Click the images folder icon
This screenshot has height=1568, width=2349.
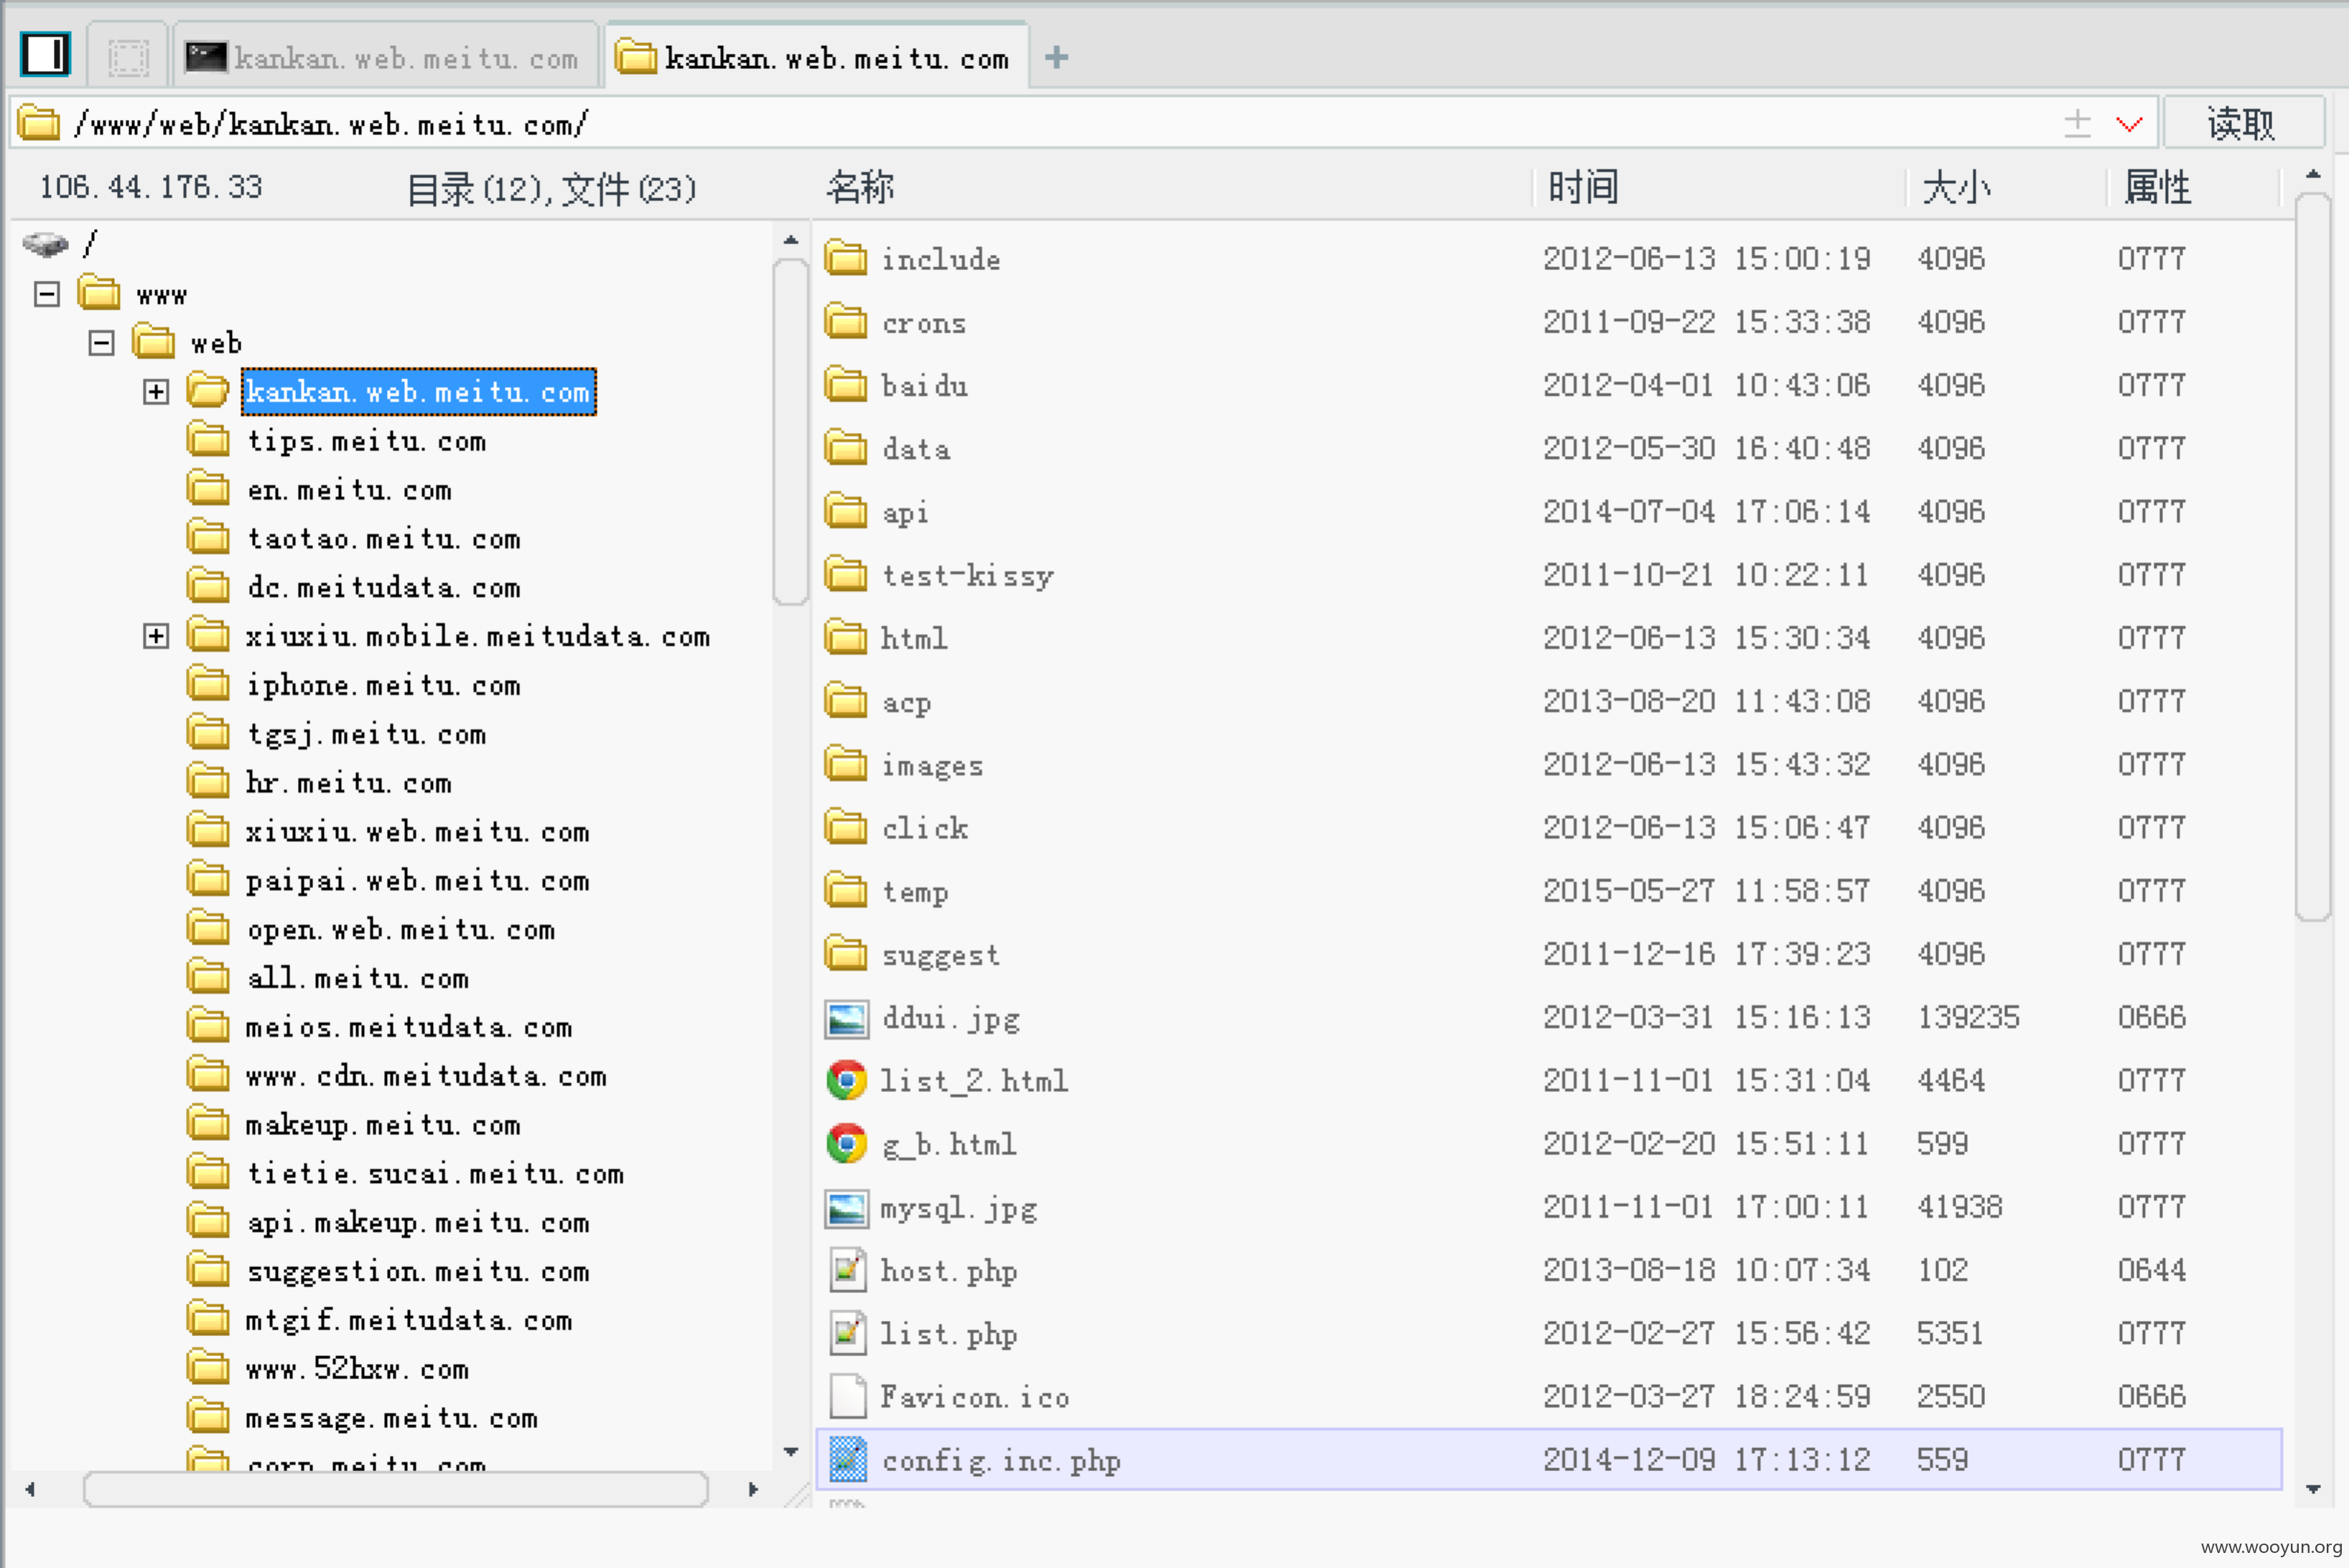tap(846, 764)
